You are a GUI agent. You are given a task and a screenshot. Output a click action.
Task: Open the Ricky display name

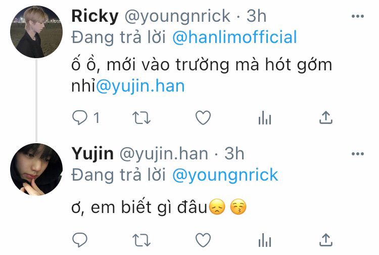95,16
